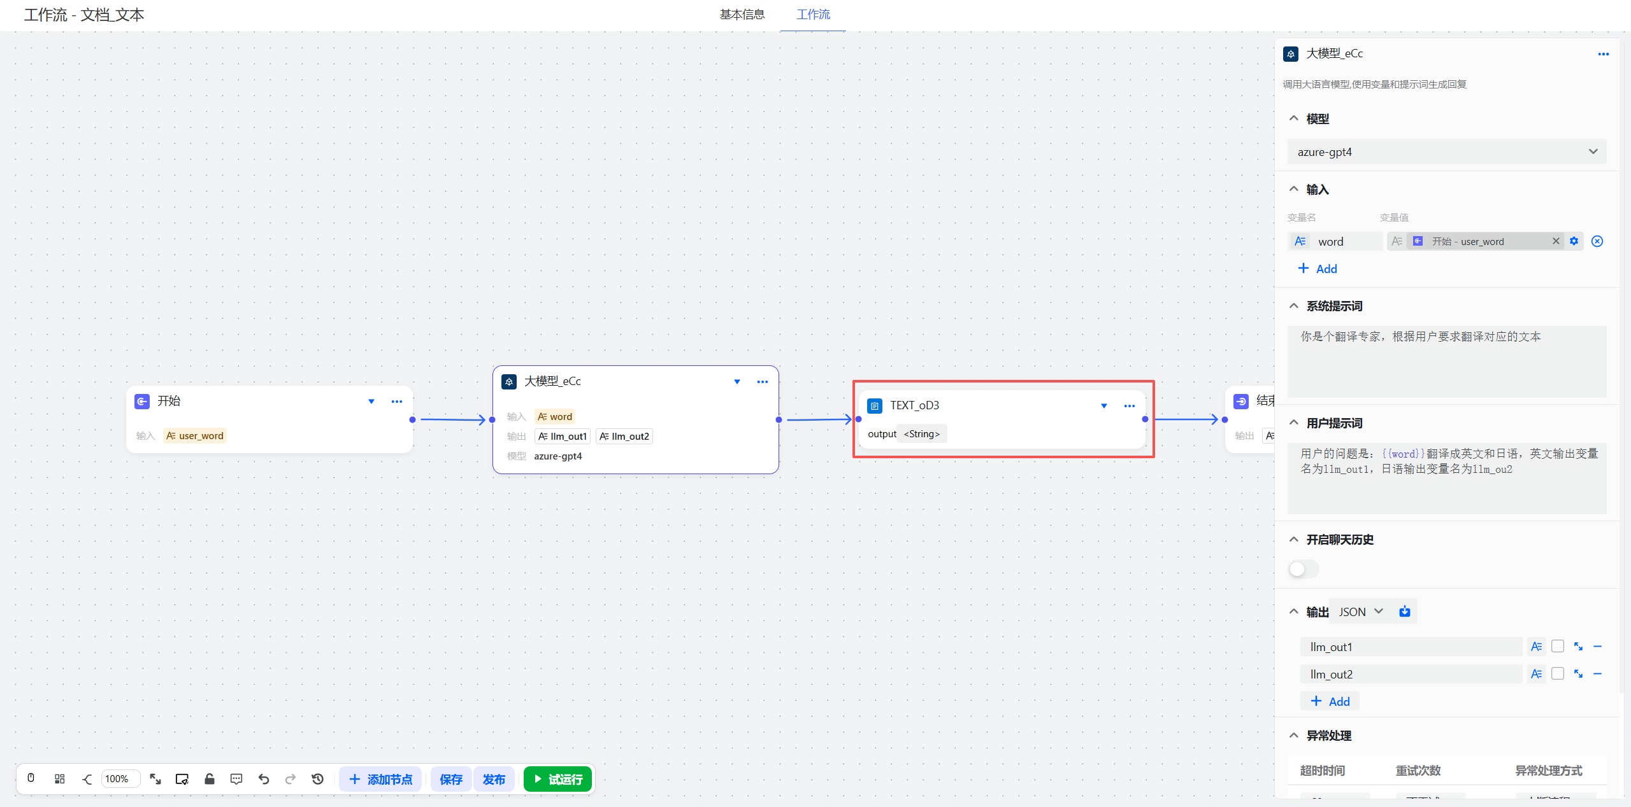1631x807 pixels.
Task: Click the undo arrow icon
Action: 264,778
